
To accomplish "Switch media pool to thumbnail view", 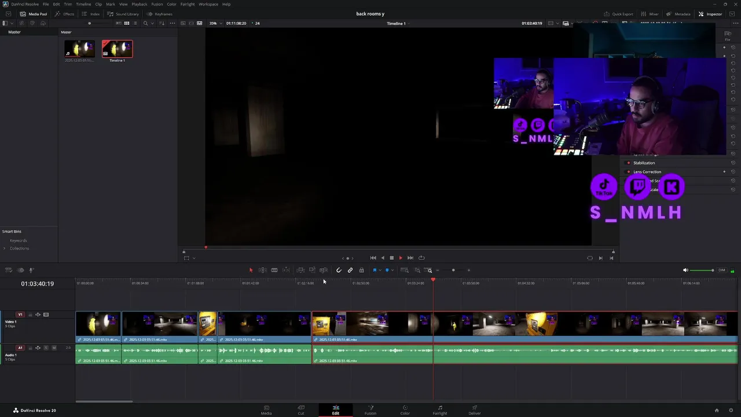I will pyautogui.click(x=126, y=23).
